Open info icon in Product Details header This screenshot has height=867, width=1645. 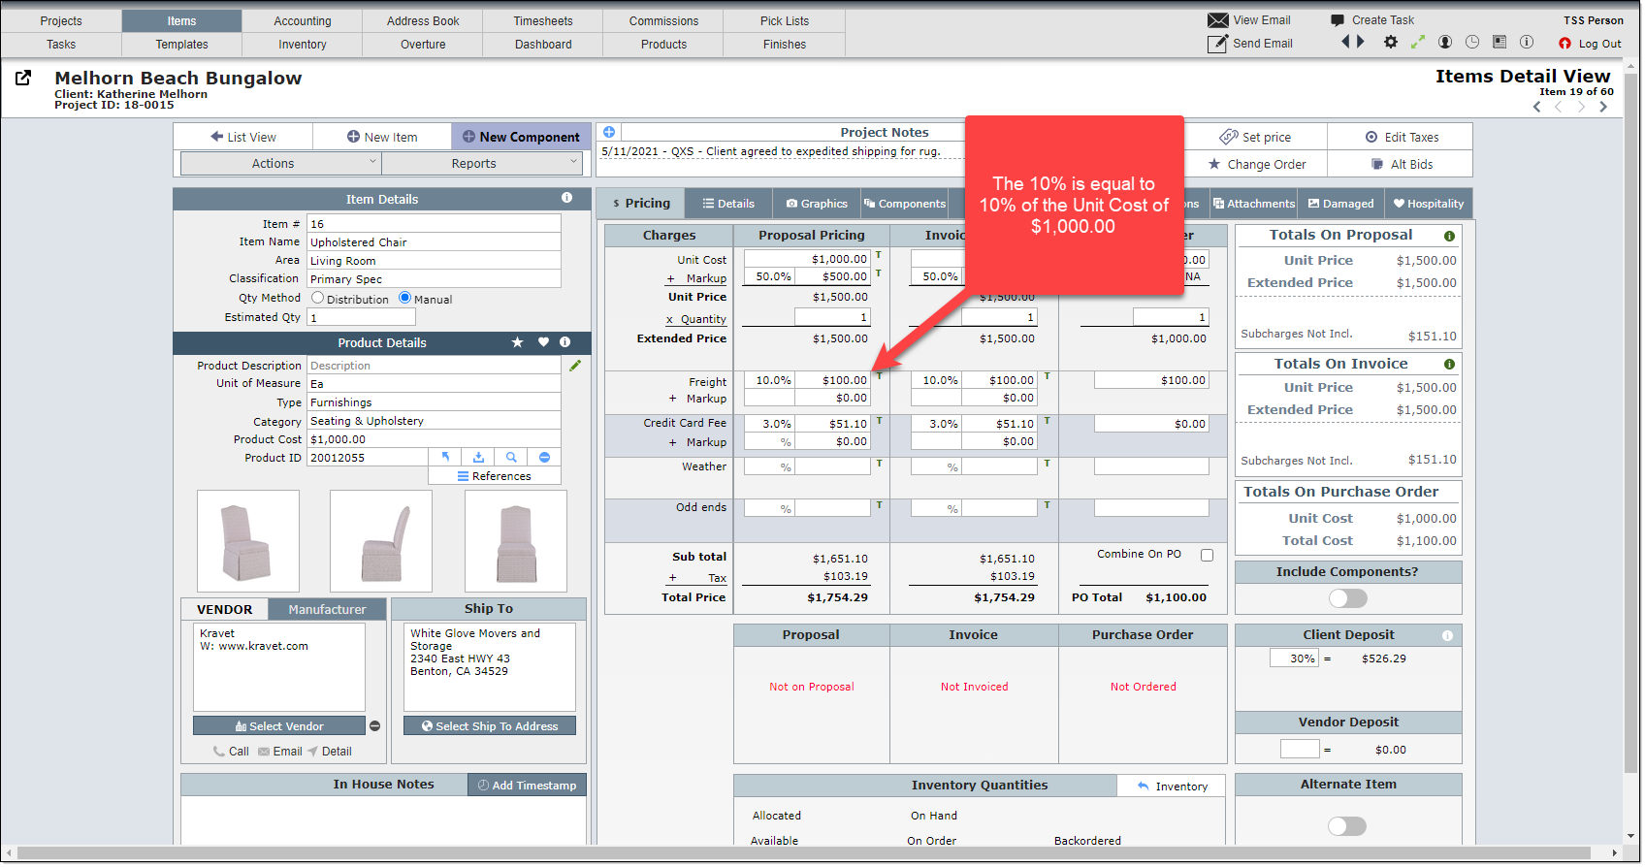(x=565, y=342)
